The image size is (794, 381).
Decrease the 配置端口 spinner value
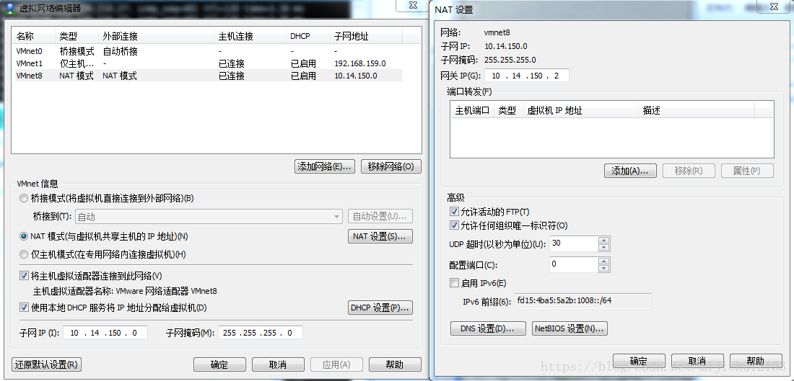[603, 268]
